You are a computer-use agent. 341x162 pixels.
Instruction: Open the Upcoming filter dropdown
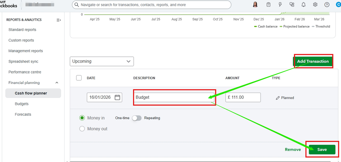click(102, 61)
